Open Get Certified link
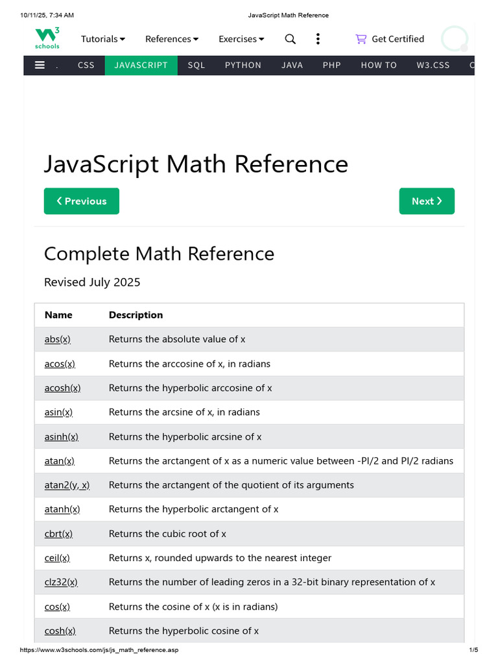The image size is (498, 665). 397,39
